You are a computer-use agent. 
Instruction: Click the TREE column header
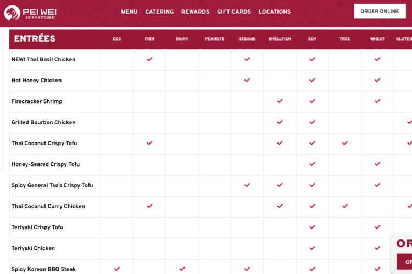click(x=345, y=39)
